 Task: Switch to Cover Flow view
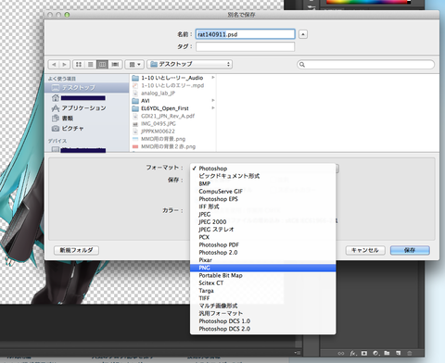coord(115,64)
